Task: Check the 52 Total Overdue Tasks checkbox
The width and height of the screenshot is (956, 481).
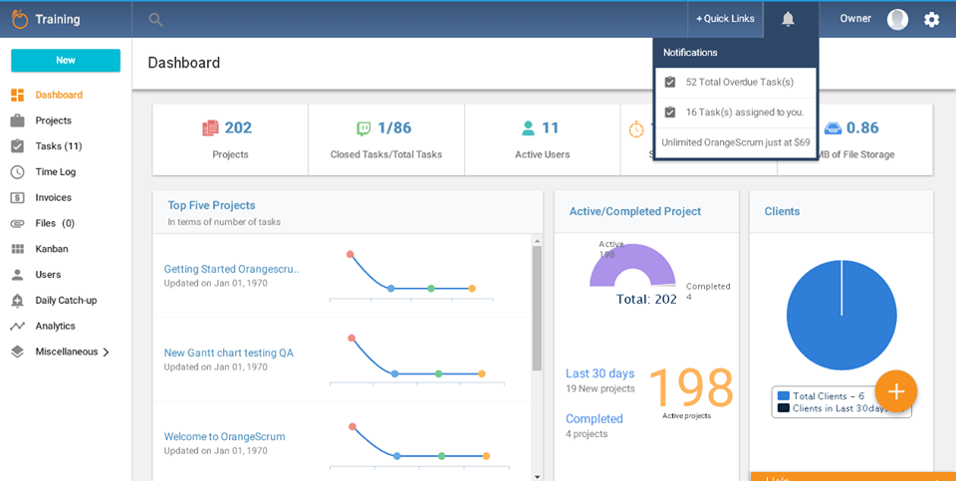Action: coord(670,82)
